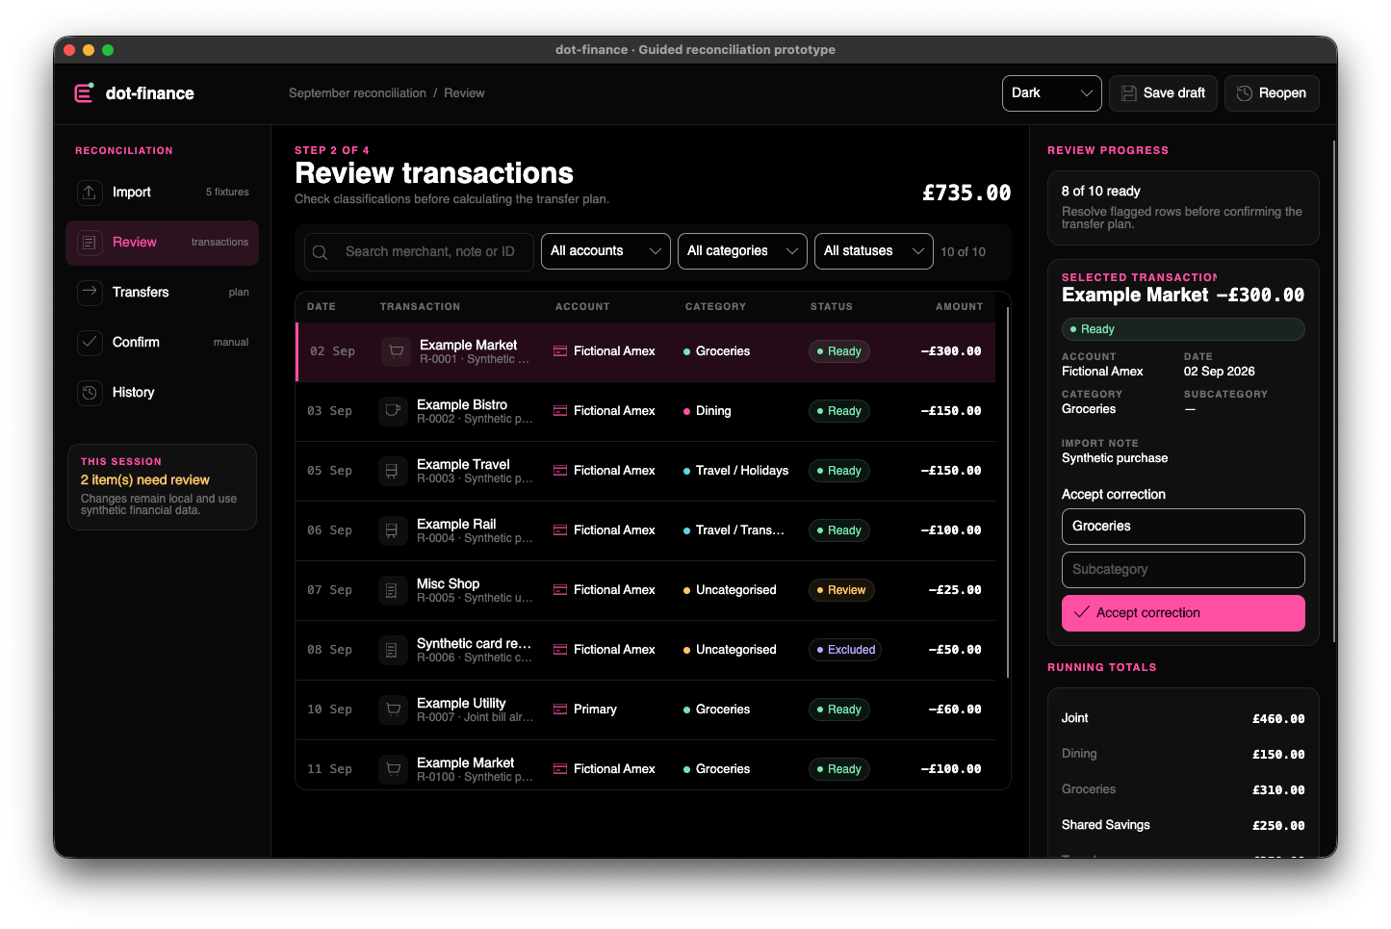Click the Confirm checkmark icon in sidebar
This screenshot has width=1391, height=929.
[90, 342]
